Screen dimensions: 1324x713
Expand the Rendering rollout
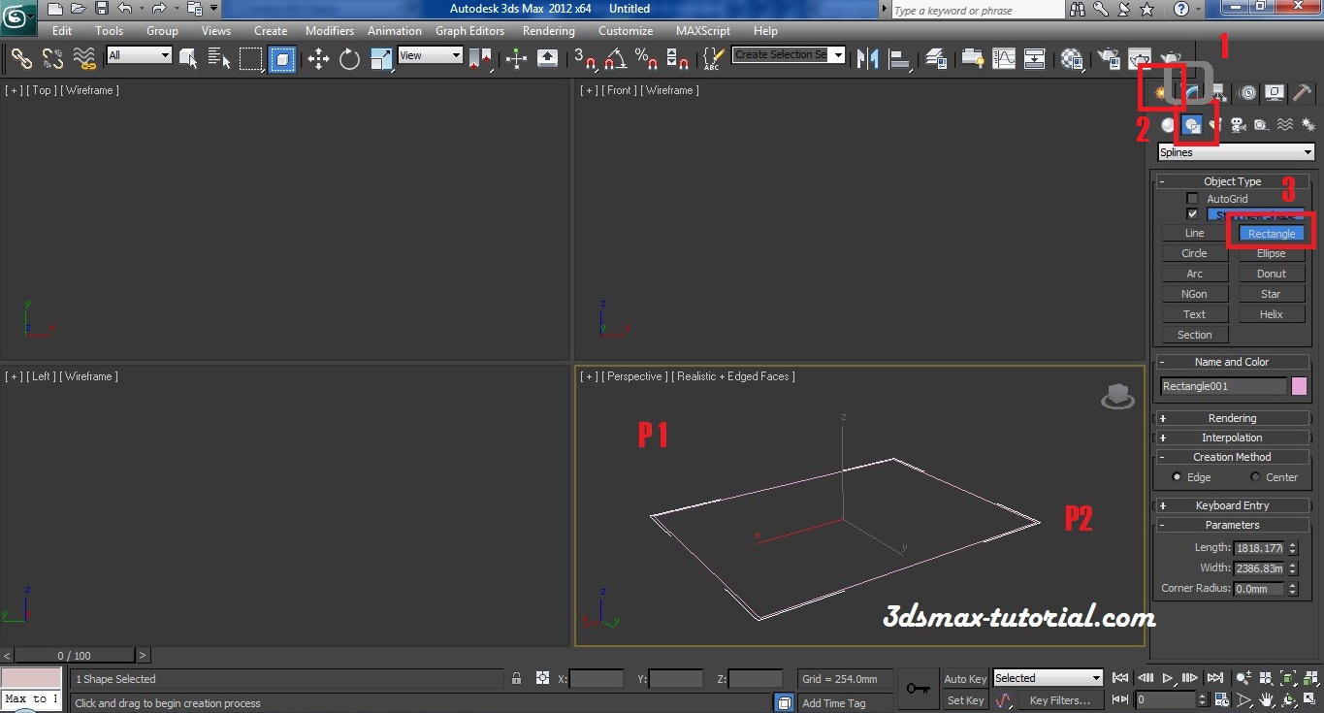1231,417
